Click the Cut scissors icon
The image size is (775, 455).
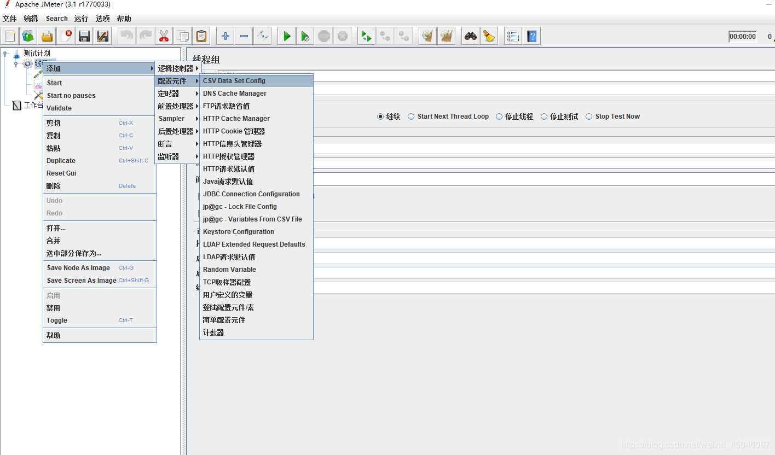click(x=164, y=37)
